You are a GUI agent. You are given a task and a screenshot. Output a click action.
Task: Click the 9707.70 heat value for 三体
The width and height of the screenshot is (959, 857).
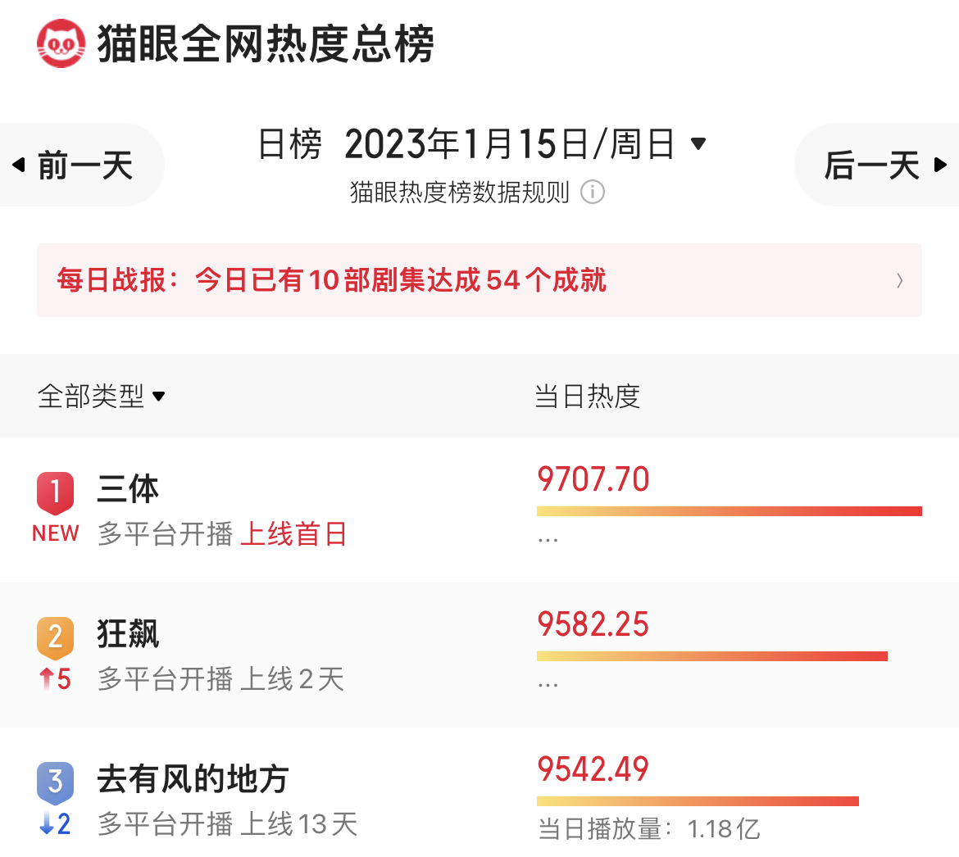pyautogui.click(x=593, y=479)
